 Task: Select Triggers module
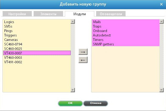point(37,35)
